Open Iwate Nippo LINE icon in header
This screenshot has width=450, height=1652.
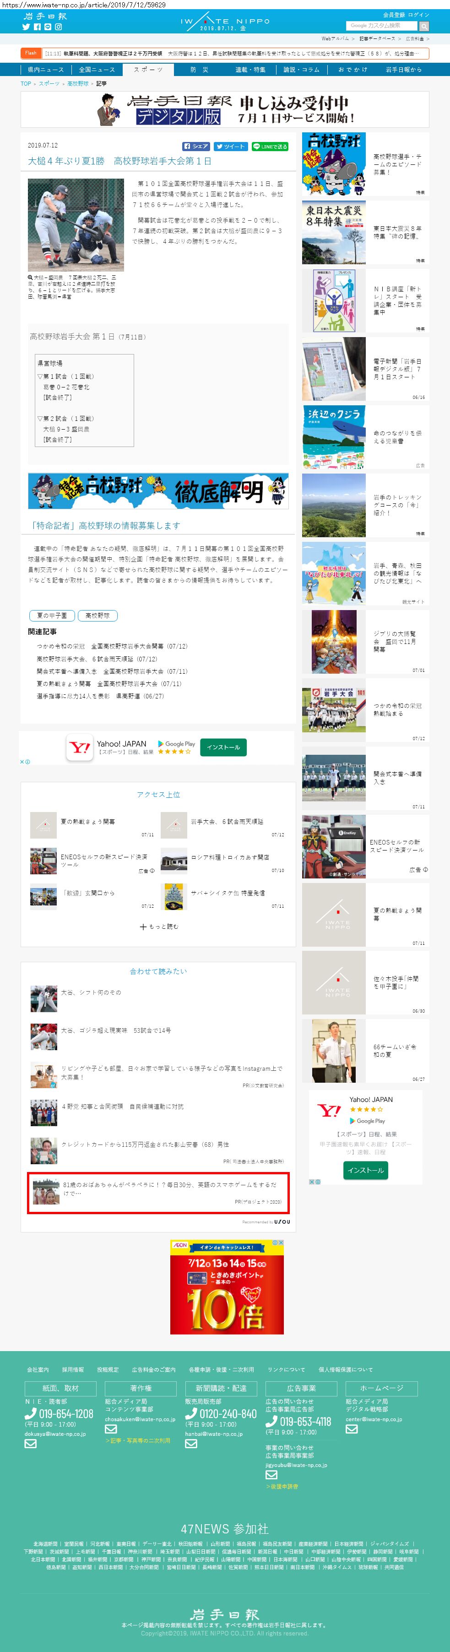point(48,27)
